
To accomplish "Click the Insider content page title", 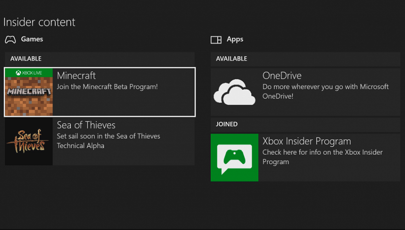I will [x=39, y=22].
